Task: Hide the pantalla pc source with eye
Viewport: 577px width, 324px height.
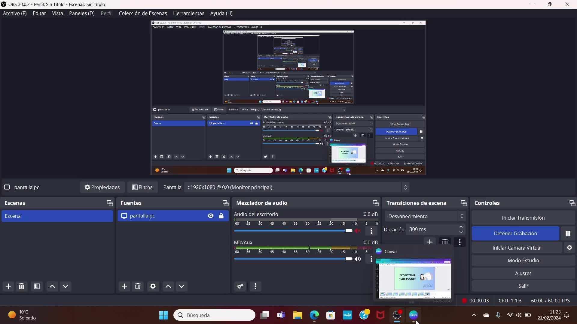Action: click(x=211, y=216)
